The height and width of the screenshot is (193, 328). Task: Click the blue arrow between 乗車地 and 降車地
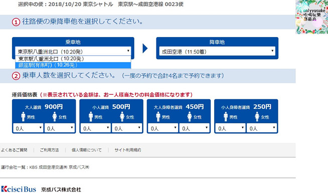[145, 49]
